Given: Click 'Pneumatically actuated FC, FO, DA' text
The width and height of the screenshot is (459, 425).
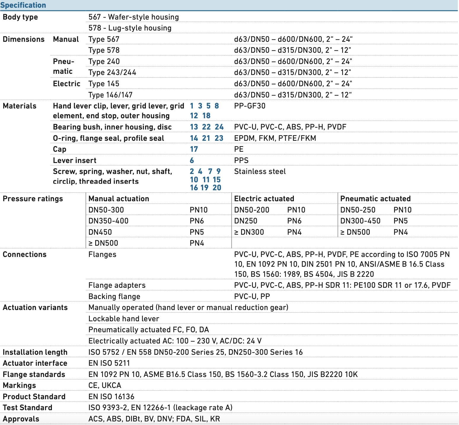Looking at the screenshot, I should [149, 330].
